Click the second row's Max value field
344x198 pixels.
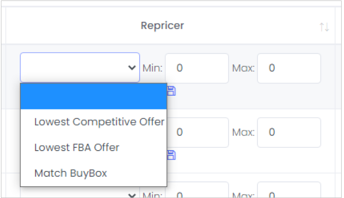289,132
